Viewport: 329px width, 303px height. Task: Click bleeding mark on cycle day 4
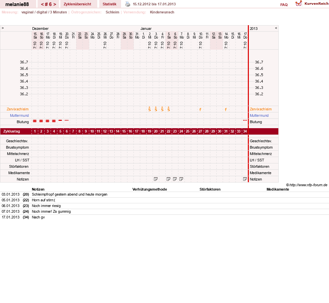click(54, 121)
